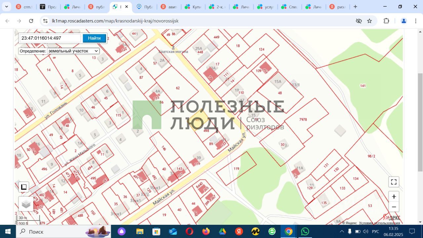
Task: Open the tab search dropdown
Action: point(6,7)
